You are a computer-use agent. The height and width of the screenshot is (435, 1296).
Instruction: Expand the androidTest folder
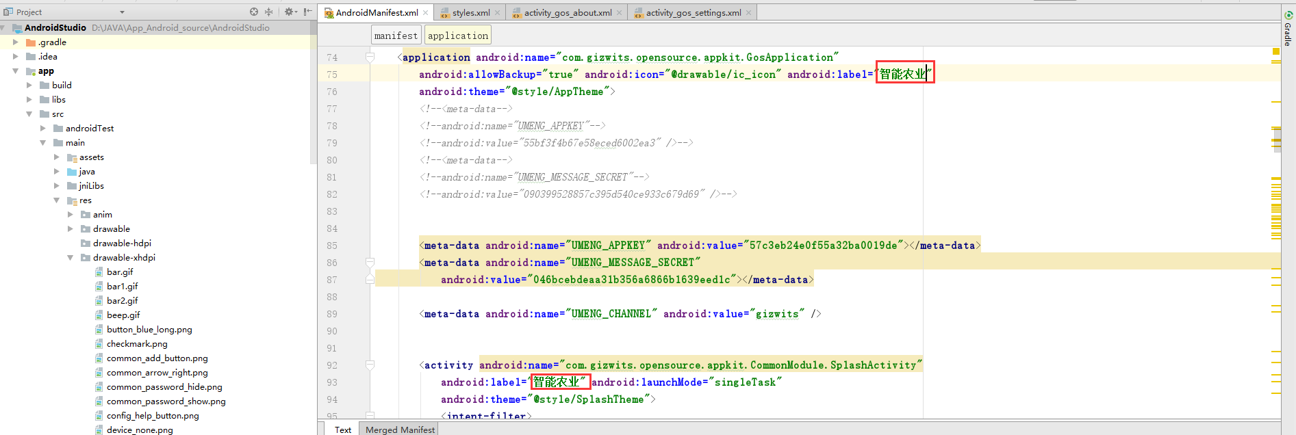43,129
